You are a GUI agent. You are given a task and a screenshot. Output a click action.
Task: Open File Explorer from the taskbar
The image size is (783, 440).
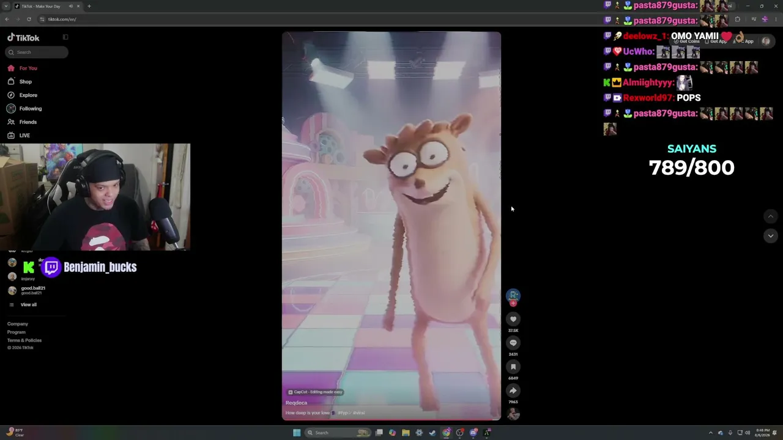406,433
